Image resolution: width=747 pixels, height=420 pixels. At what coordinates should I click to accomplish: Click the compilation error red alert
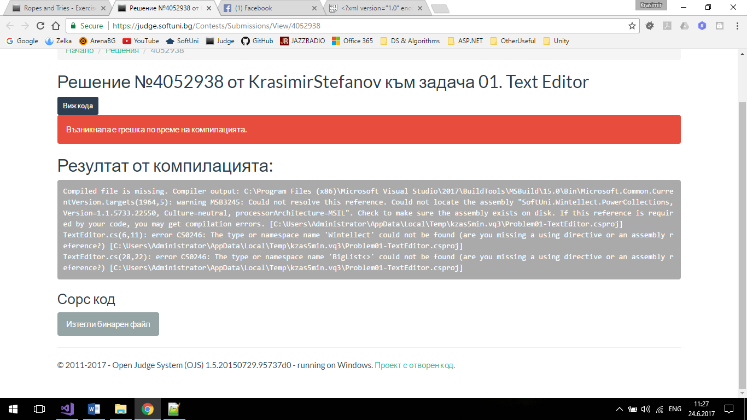point(369,130)
